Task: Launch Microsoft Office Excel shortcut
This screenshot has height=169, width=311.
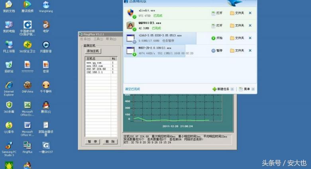Action: click(x=28, y=109)
